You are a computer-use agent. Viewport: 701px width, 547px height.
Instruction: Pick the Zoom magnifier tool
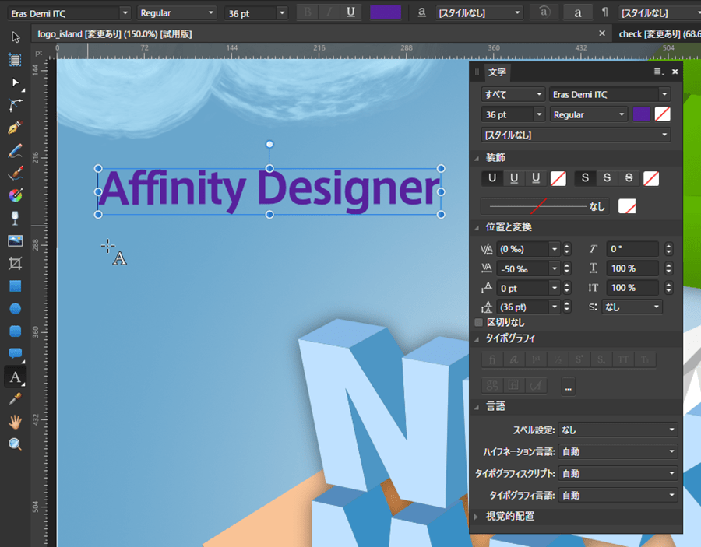[x=15, y=444]
